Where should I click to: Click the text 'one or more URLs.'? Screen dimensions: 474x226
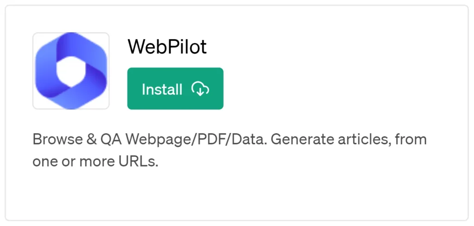coord(95,162)
